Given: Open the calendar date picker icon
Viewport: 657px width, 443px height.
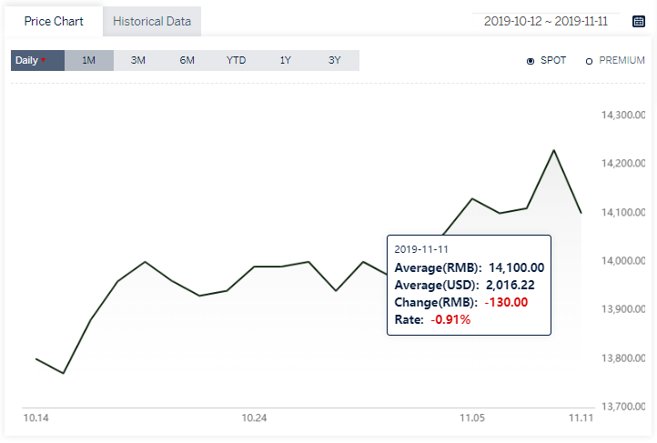Looking at the screenshot, I should (638, 21).
